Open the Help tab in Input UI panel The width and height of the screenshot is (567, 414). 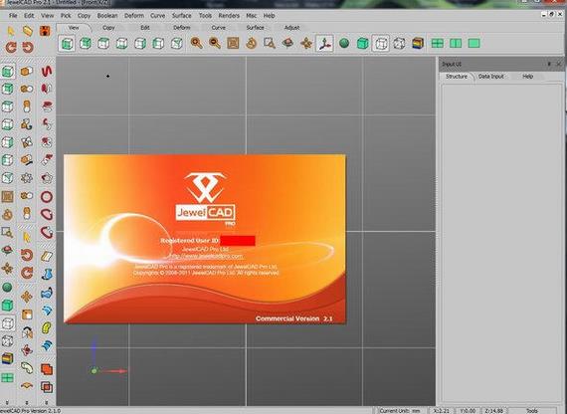[527, 77]
